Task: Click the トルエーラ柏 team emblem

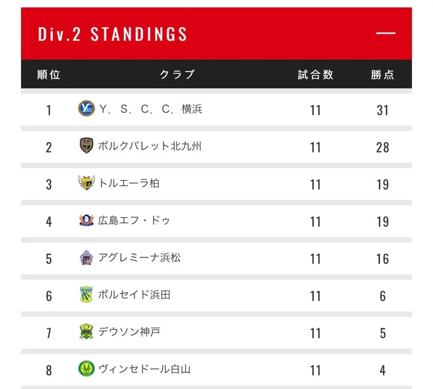Action: 87,183
